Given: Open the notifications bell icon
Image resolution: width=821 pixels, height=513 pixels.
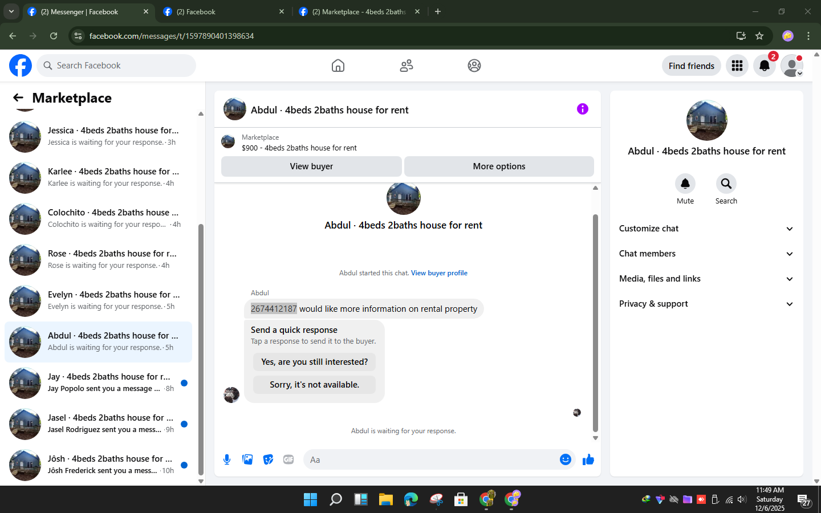Looking at the screenshot, I should (x=765, y=66).
